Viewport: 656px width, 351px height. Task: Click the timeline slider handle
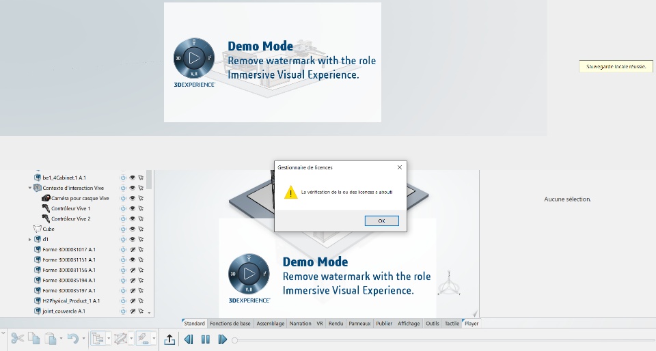234,340
